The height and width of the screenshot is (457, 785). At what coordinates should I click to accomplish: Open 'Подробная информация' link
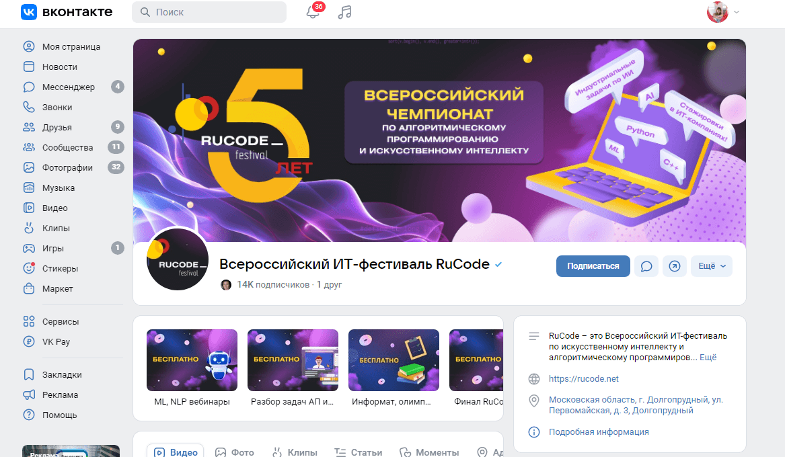point(599,432)
